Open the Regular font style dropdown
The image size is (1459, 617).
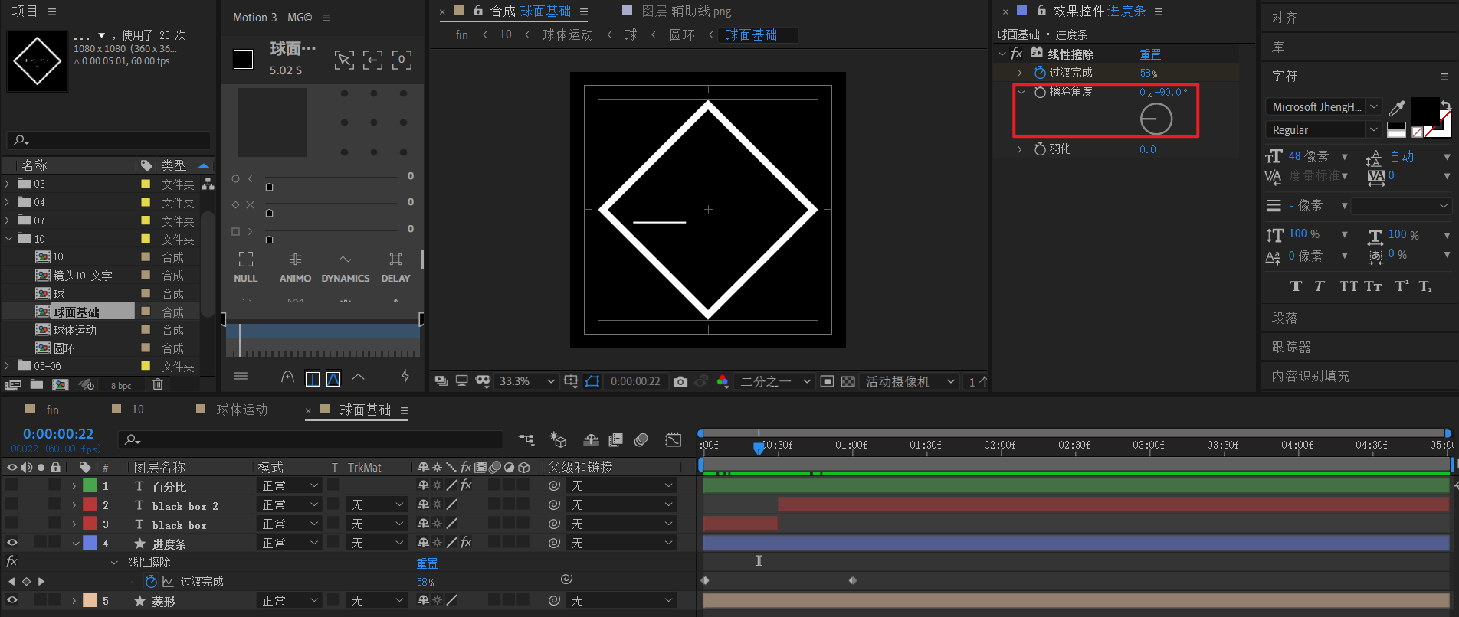pos(1324,129)
